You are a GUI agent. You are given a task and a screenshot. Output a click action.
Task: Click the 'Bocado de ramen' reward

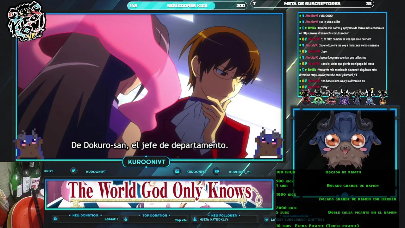[343, 172]
